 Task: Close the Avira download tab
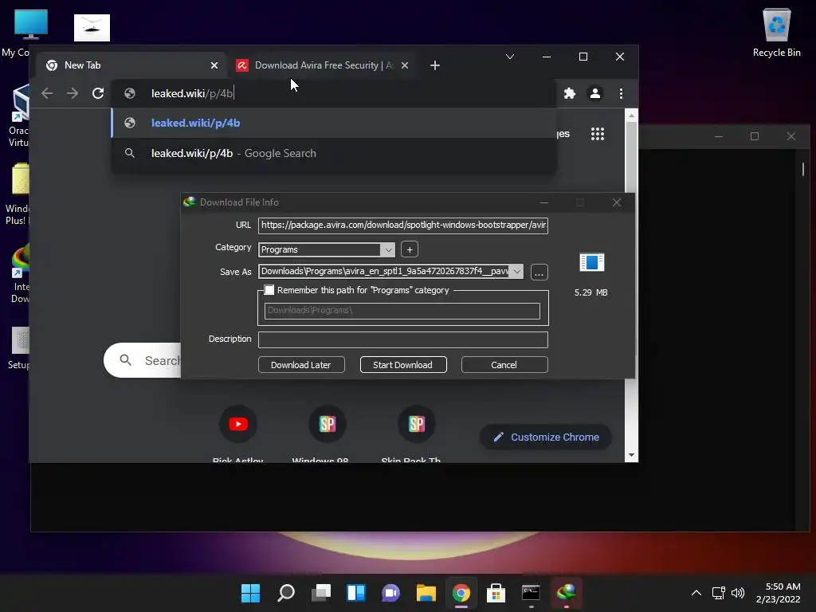tap(405, 65)
